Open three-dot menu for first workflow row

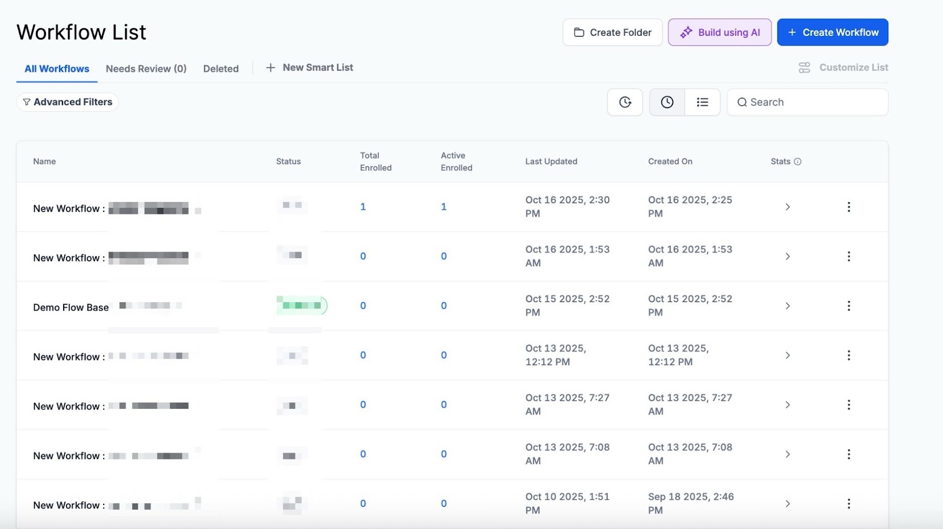click(849, 207)
